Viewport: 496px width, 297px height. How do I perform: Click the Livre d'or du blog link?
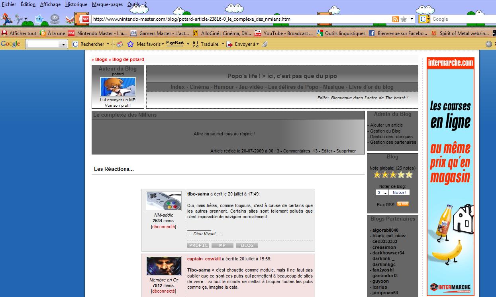click(x=371, y=87)
